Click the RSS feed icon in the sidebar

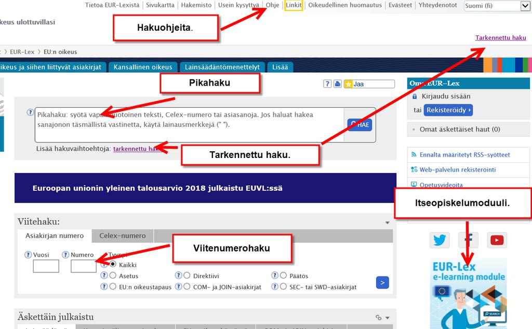point(414,154)
